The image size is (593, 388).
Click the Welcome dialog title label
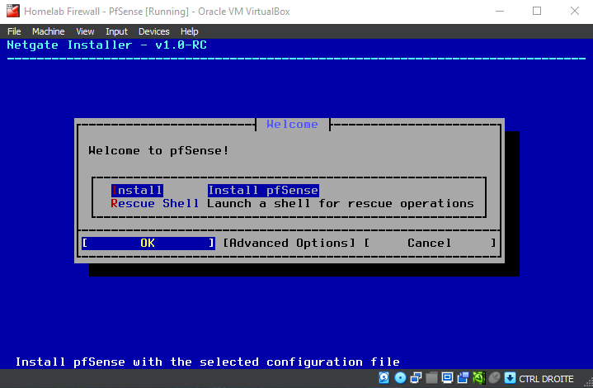(x=292, y=124)
